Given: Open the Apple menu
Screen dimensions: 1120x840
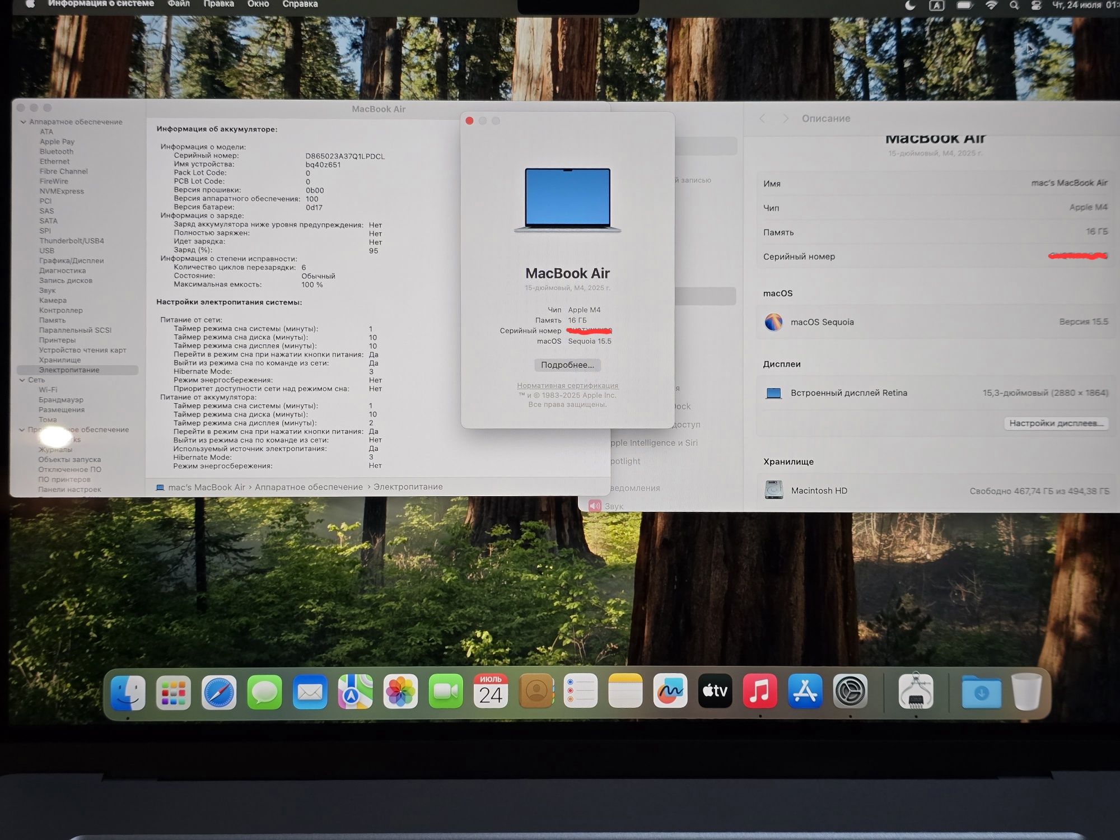Looking at the screenshot, I should tap(30, 4).
